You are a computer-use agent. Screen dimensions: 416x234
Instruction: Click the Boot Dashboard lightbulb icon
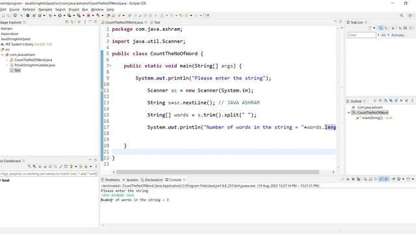[x=71, y=166]
